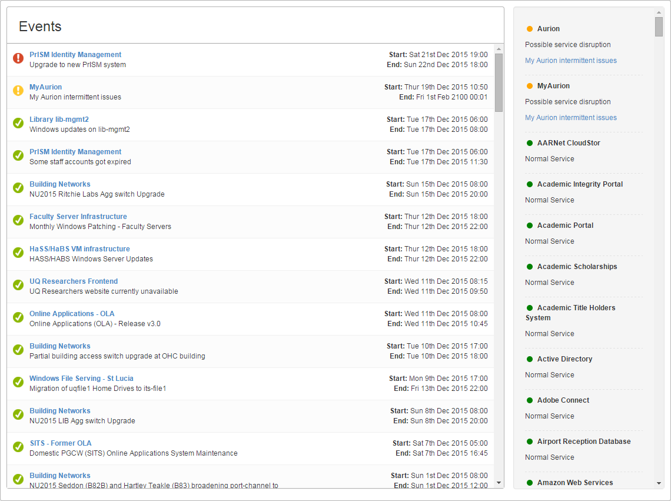671x501 pixels.
Task: Open Building Networks Seddon event link
Action: coord(60,476)
